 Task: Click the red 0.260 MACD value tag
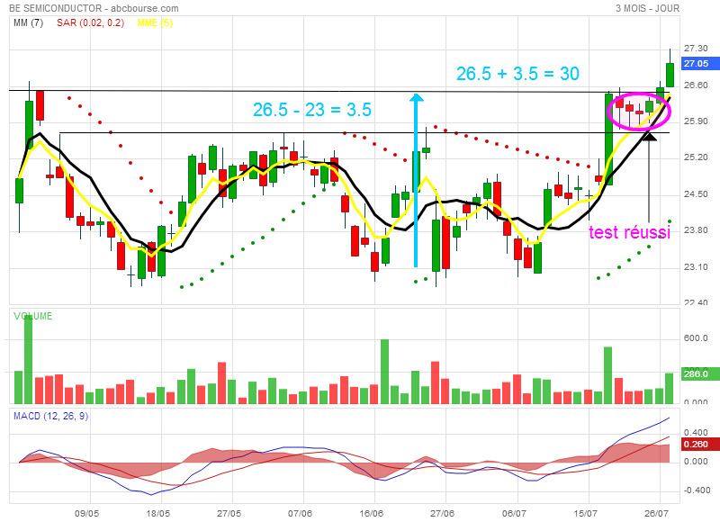(x=699, y=445)
